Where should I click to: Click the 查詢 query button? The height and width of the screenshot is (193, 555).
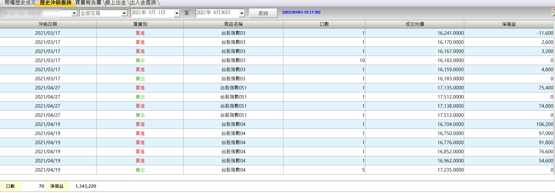[263, 13]
